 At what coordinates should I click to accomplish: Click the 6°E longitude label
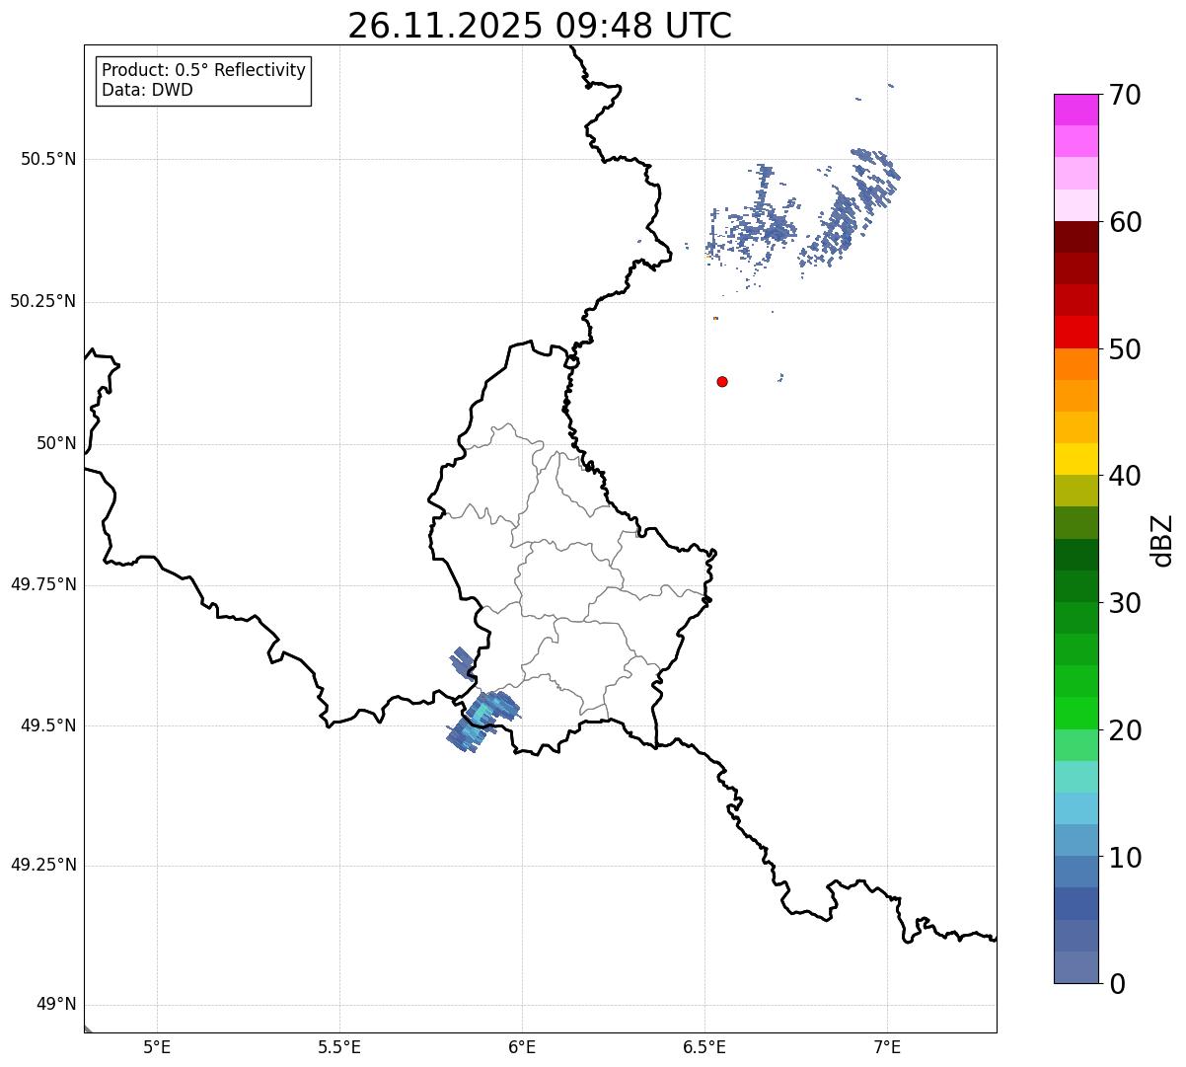coord(522,1047)
